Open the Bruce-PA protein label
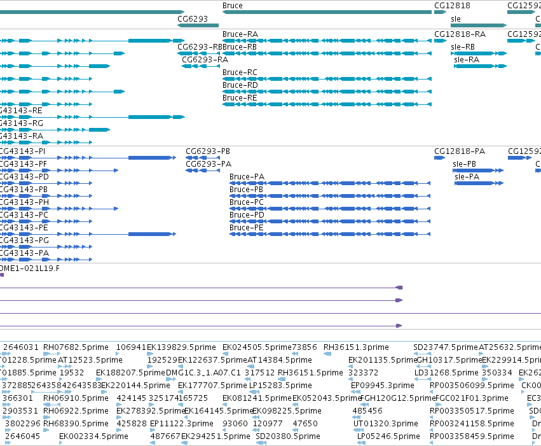This screenshot has width=541, height=446. 247,177
